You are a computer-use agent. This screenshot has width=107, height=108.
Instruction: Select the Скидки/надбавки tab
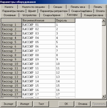click(x=82, y=11)
